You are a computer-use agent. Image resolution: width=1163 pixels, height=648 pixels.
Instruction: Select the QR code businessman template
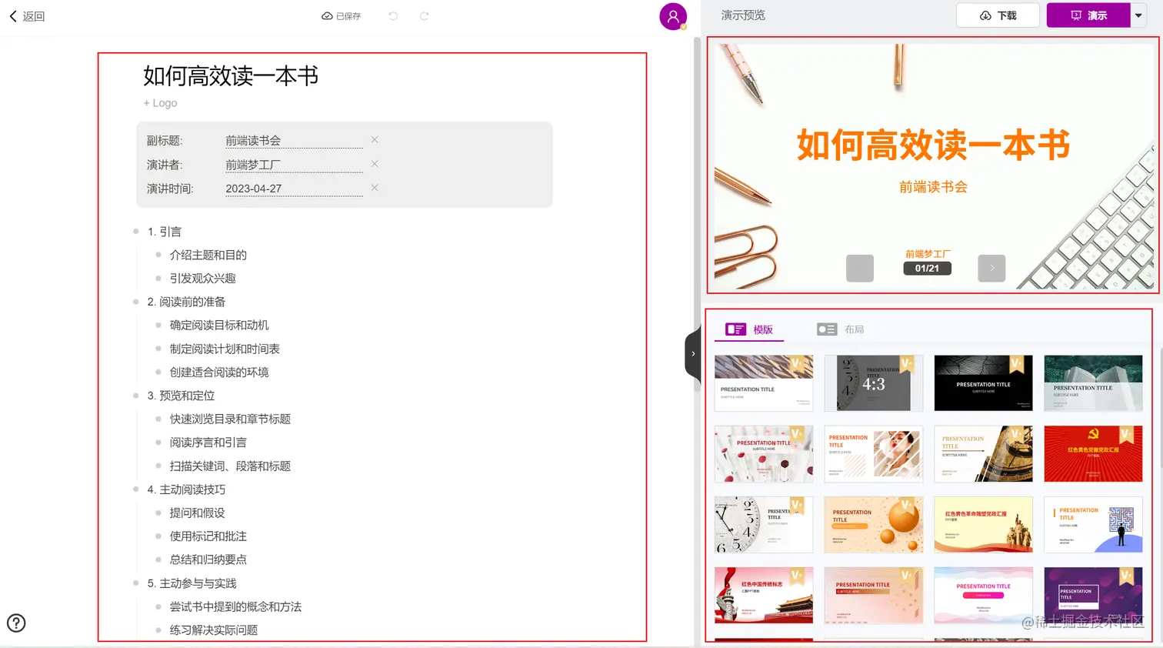click(x=1093, y=525)
